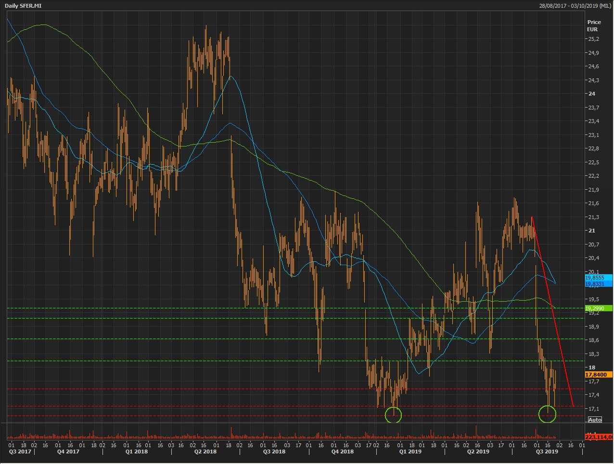Screen dimensions: 614x464
Task: Click the bold 18 price axis level
Action: 592,367
